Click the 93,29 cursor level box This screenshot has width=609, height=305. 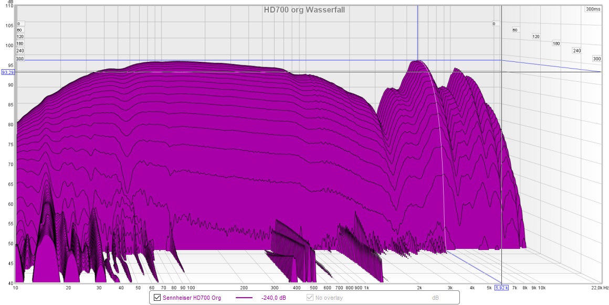(7, 72)
